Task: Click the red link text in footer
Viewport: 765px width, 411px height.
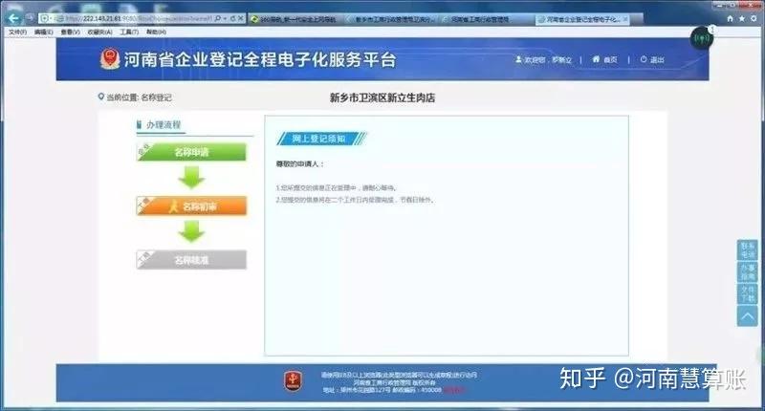Action: click(x=454, y=390)
